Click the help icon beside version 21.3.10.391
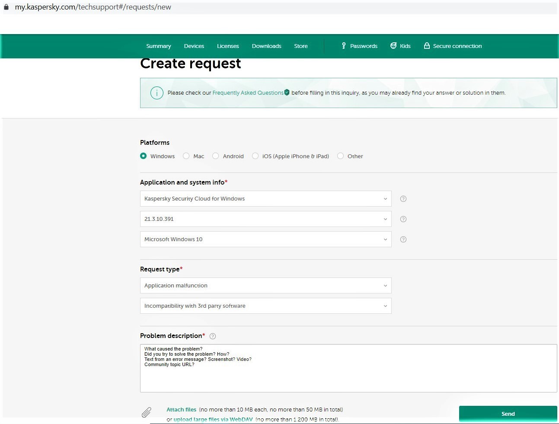The height and width of the screenshot is (424, 559). click(x=403, y=219)
